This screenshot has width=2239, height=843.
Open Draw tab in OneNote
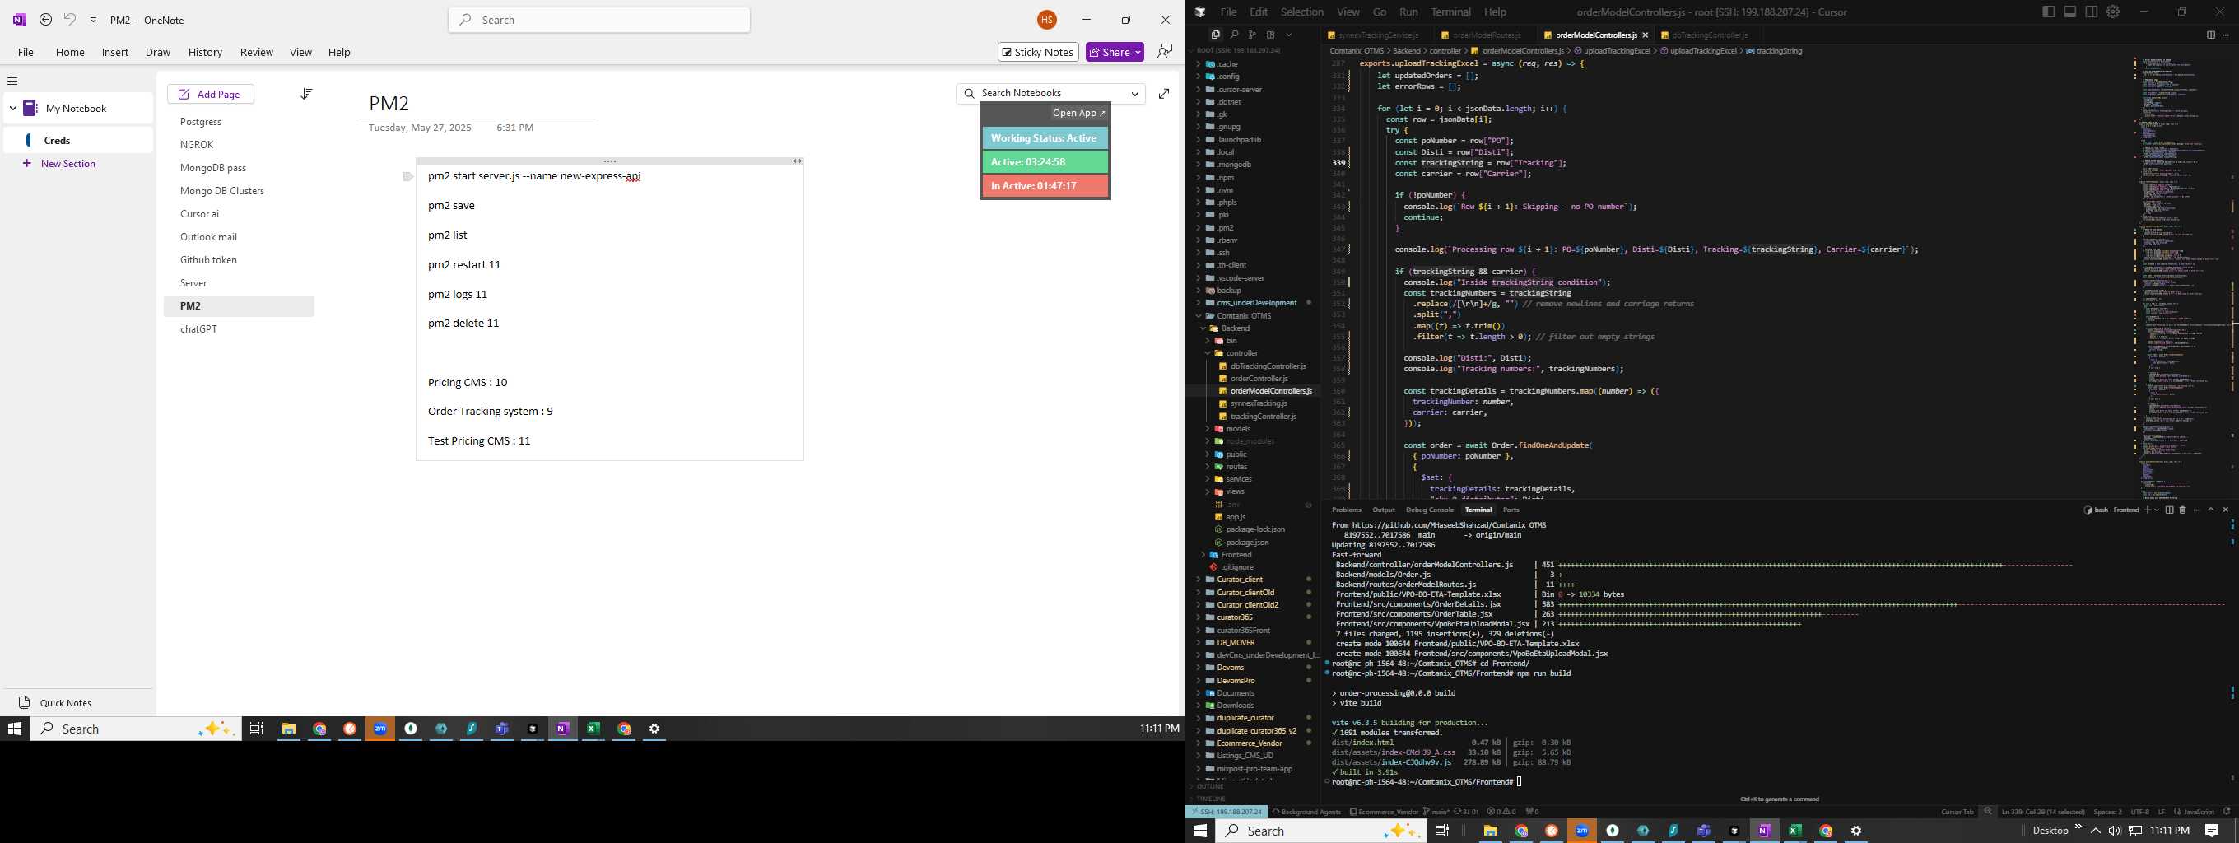158,52
